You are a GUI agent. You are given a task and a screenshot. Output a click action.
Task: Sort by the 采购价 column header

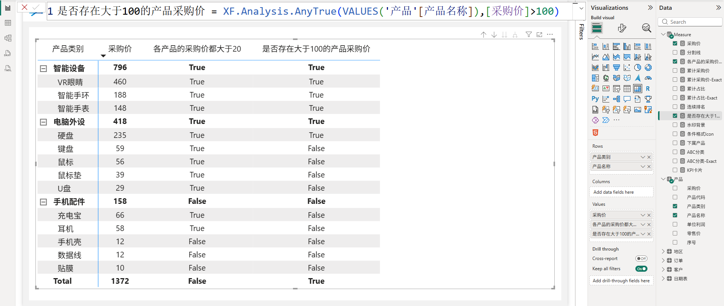(x=120, y=49)
